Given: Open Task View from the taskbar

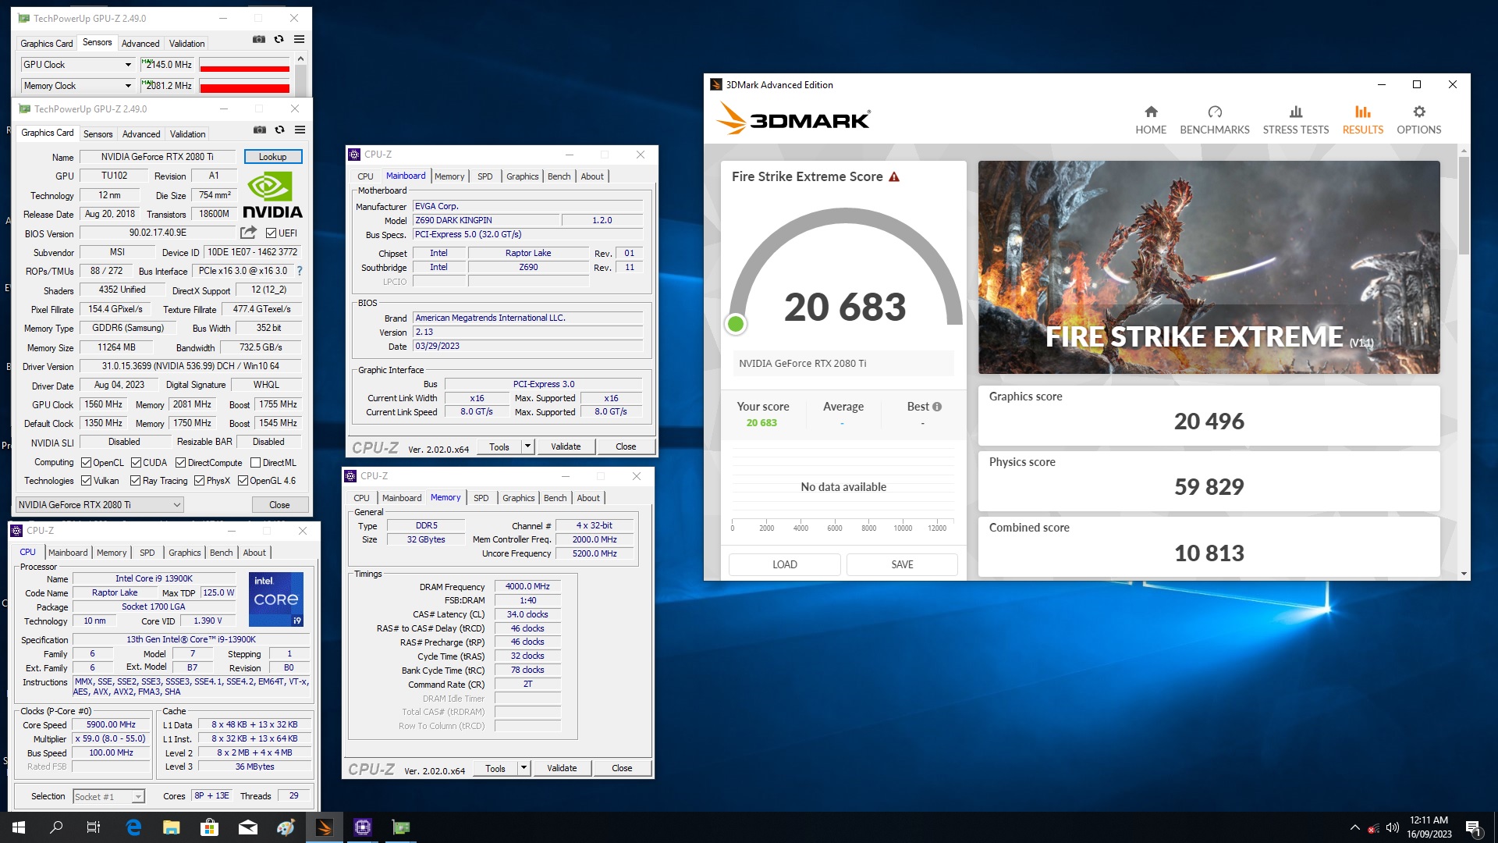Looking at the screenshot, I should coord(94,827).
